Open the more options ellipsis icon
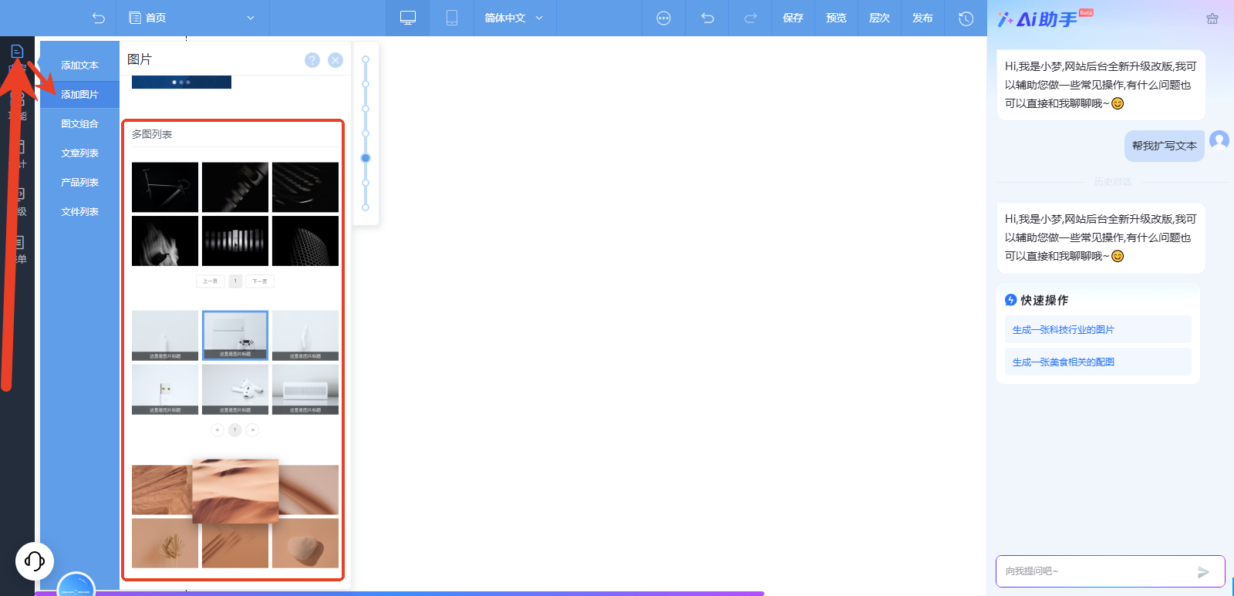Viewport: 1234px width, 596px height. tap(663, 18)
